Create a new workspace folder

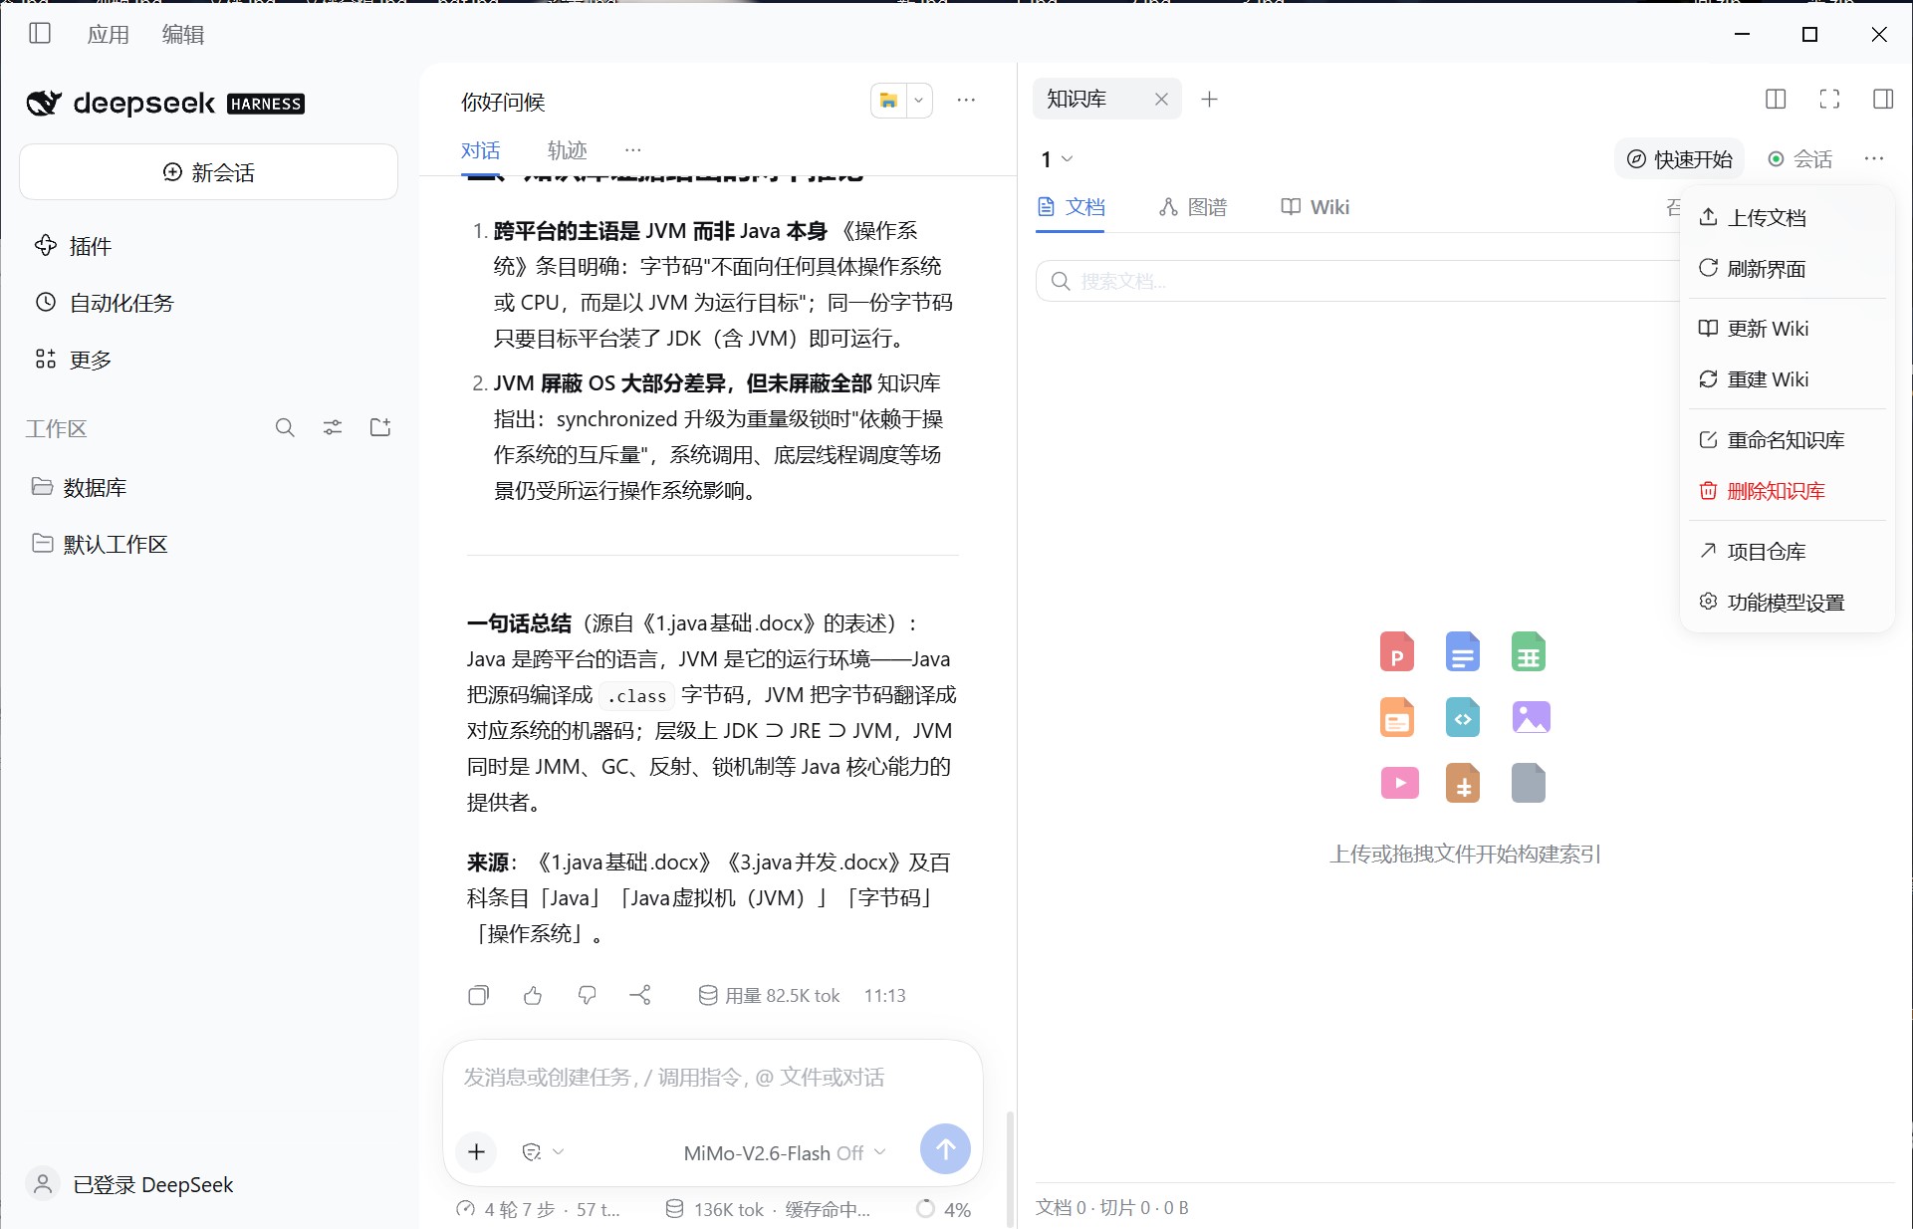(x=380, y=428)
